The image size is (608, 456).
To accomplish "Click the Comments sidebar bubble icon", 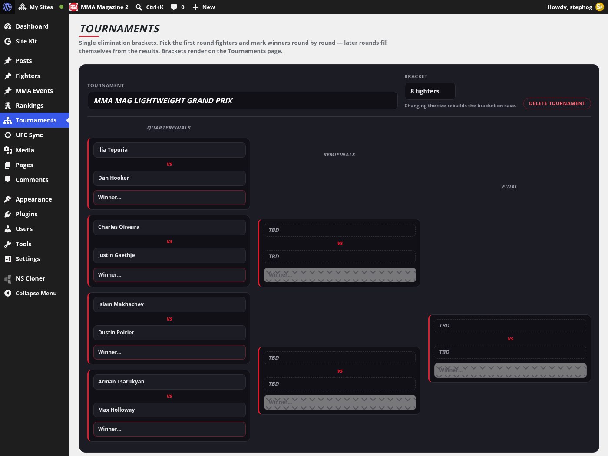I will pyautogui.click(x=8, y=180).
